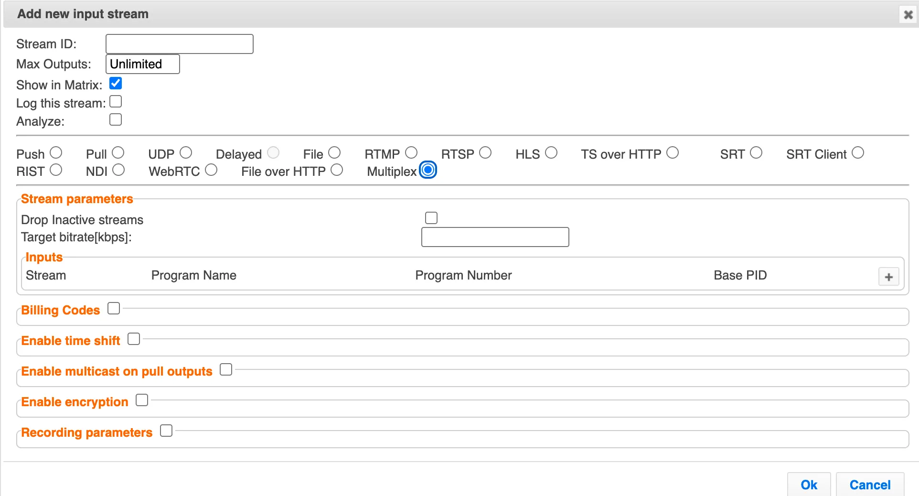This screenshot has width=919, height=496.
Task: Check Enable multicast on pull outputs
Action: (x=226, y=370)
